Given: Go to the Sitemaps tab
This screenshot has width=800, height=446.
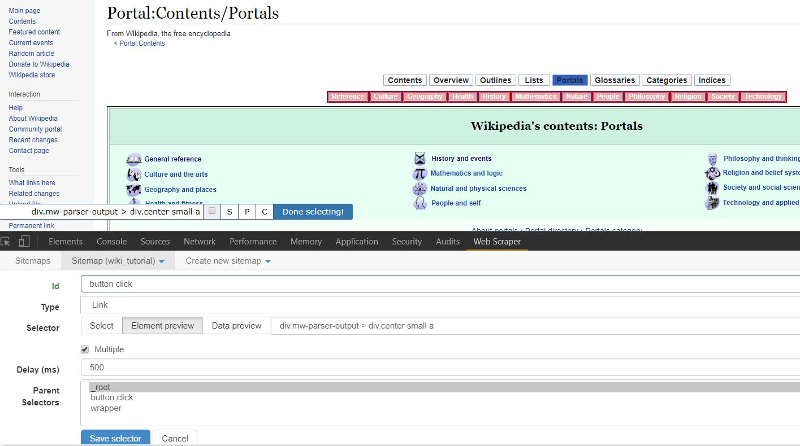Looking at the screenshot, I should 33,261.
